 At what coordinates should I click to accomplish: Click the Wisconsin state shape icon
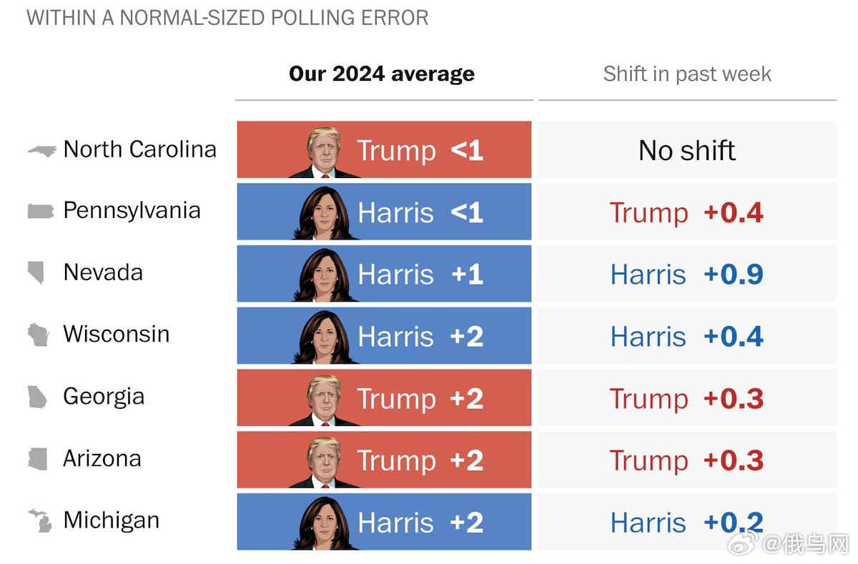37,335
